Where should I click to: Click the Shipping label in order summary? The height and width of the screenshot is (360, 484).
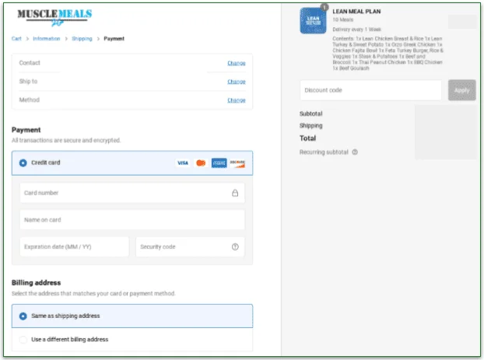[310, 125]
